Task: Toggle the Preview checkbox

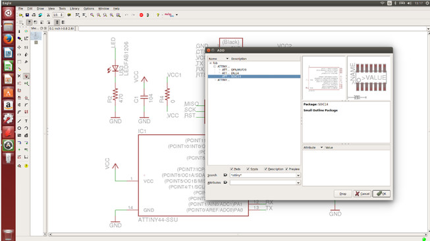Action: click(x=286, y=169)
